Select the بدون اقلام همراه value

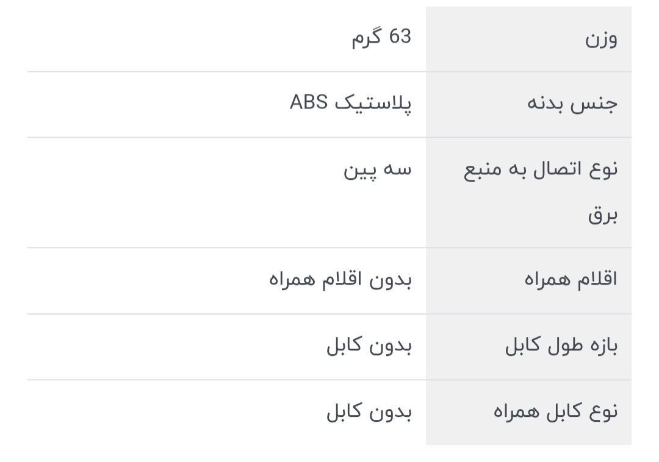click(340, 280)
